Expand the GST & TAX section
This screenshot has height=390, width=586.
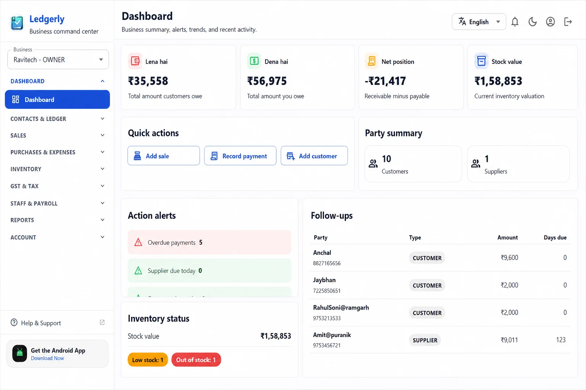(57, 186)
